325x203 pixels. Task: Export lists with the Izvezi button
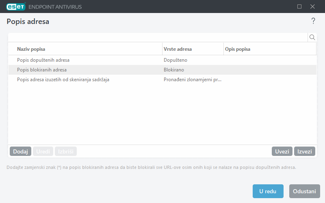tap(305, 151)
